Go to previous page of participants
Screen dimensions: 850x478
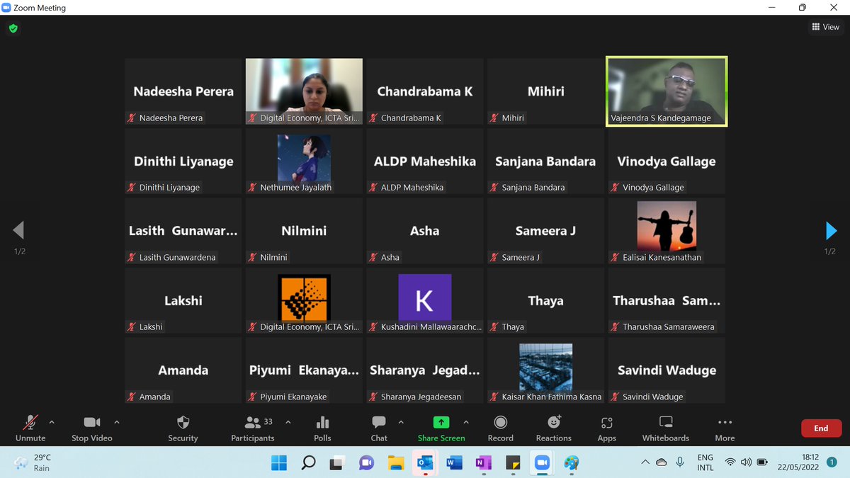[18, 230]
